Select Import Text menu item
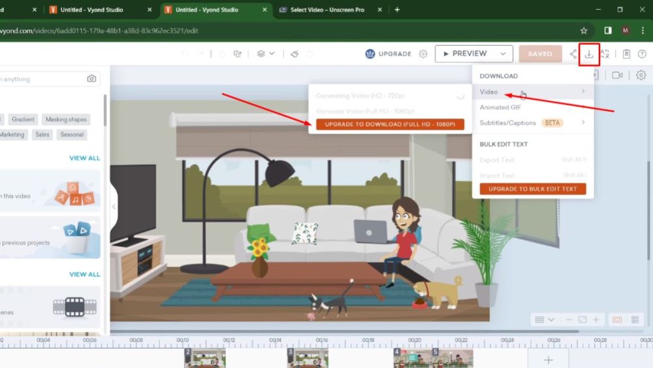The height and width of the screenshot is (368, 653). [533, 175]
